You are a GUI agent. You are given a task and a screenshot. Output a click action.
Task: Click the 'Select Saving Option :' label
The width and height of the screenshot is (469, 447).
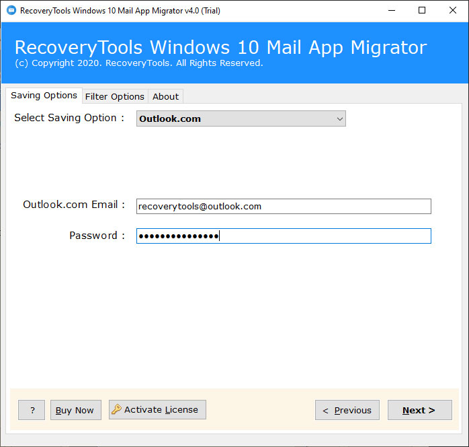[x=69, y=118]
